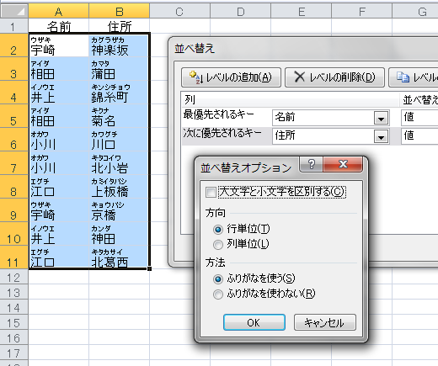Click the 住所 header cell
This screenshot has width=438, height=366.
119,26
